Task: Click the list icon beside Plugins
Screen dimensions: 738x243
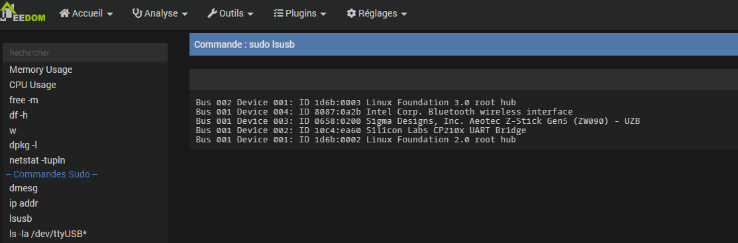Action: tap(278, 13)
